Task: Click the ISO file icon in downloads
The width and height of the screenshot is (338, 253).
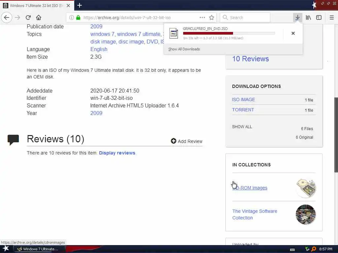Action: pos(174,33)
